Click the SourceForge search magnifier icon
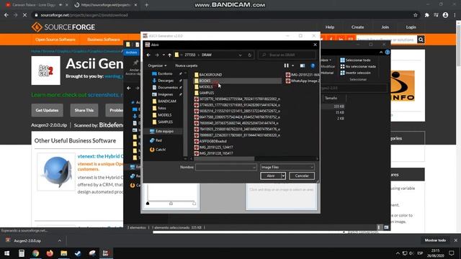461x259 pixels. (421, 40)
